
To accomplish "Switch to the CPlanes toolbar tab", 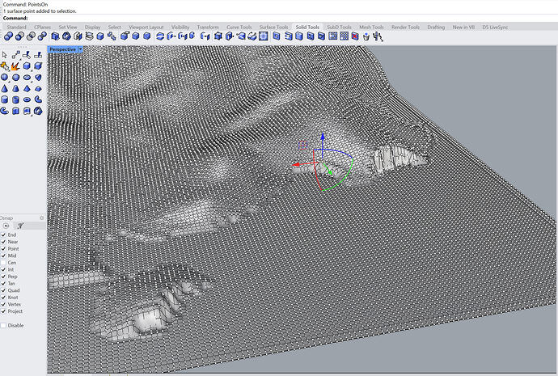I will tap(42, 27).
